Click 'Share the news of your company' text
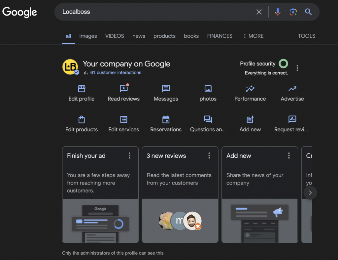The width and height of the screenshot is (338, 260). click(255, 179)
